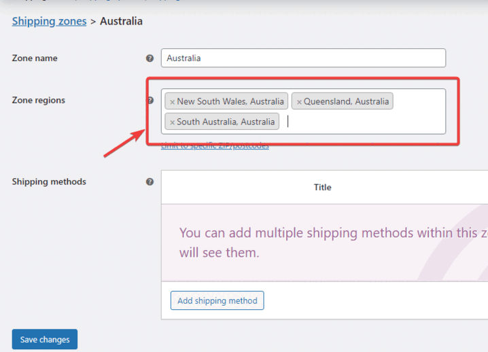Click the multiple shipping methods notice text
Screen dimensions: 488x352
coord(333,243)
